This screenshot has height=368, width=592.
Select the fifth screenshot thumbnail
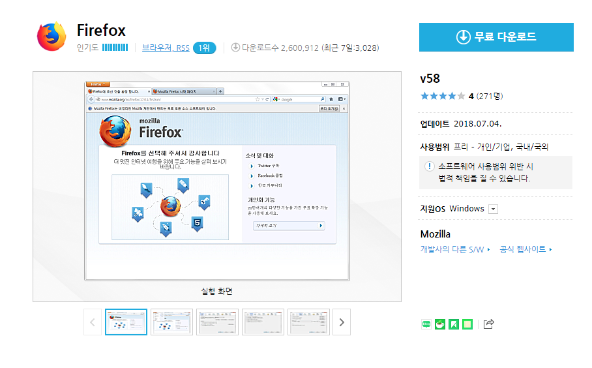click(308, 322)
